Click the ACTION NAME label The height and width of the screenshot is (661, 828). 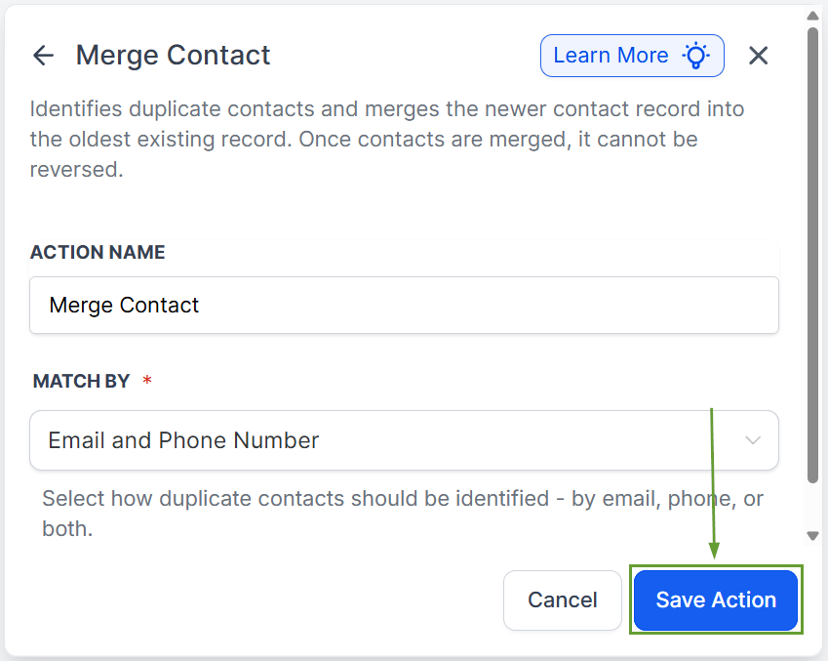[x=98, y=252]
